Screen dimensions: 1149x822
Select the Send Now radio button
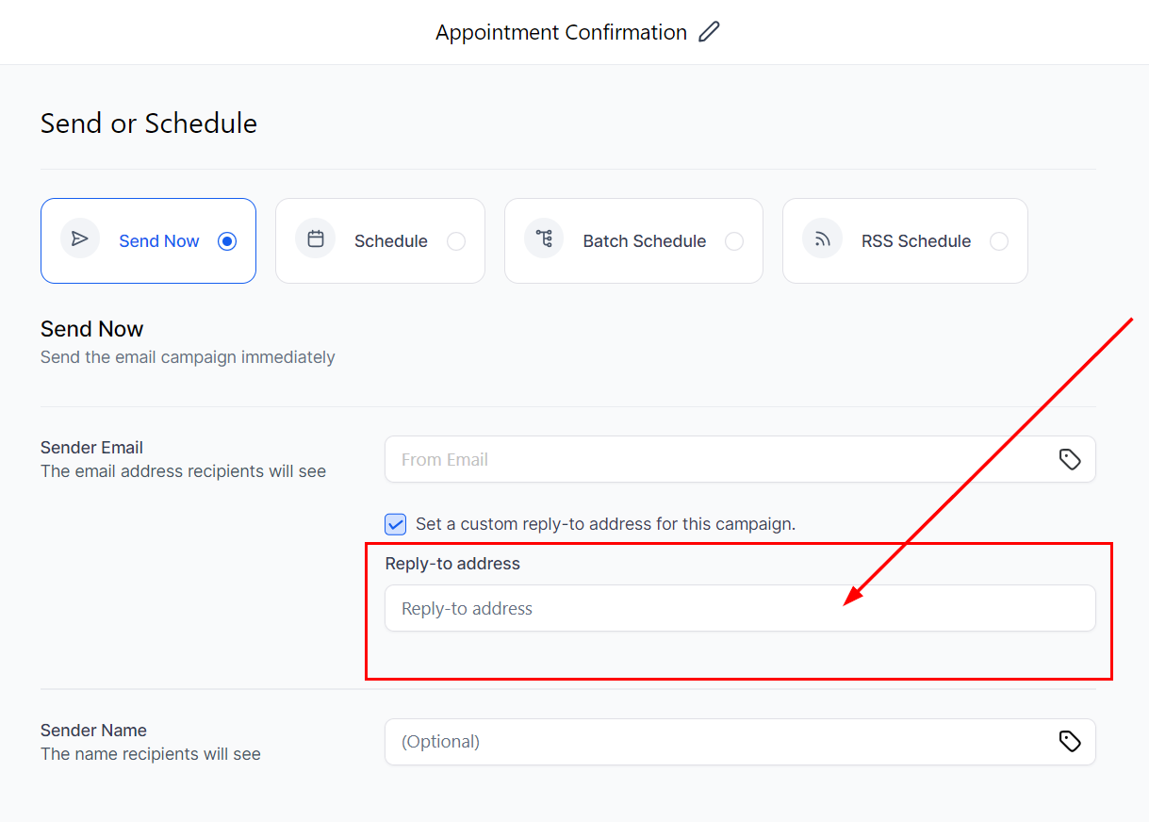(227, 241)
